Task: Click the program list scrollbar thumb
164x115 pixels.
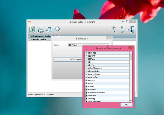Action: click(x=131, y=58)
